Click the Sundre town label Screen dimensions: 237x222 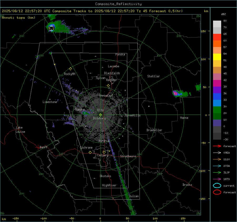tap(80, 109)
